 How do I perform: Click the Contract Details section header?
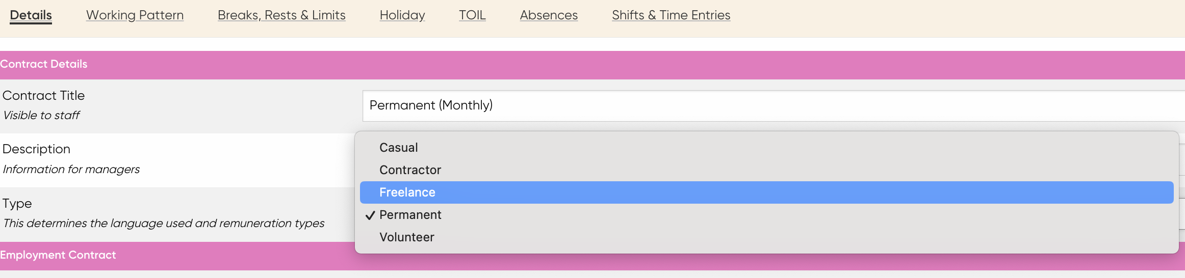pos(592,65)
